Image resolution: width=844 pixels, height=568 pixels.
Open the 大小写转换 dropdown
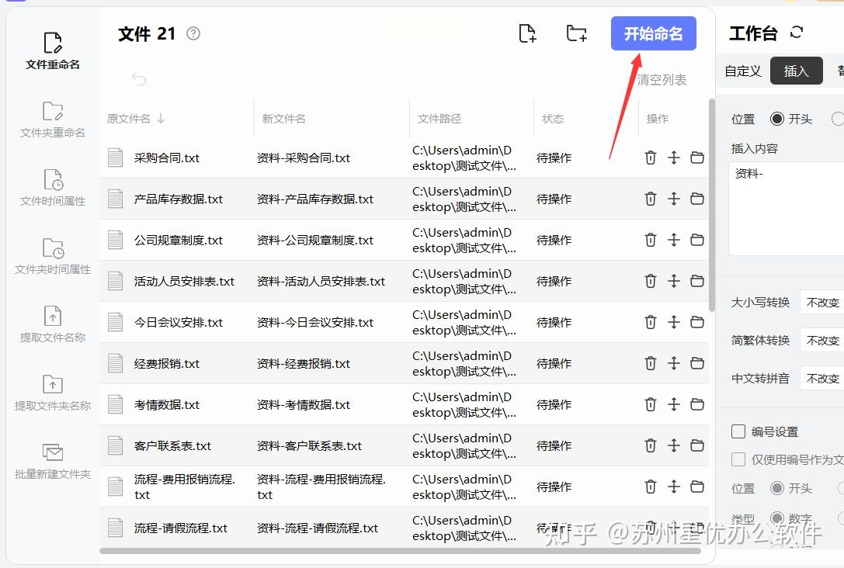point(822,303)
